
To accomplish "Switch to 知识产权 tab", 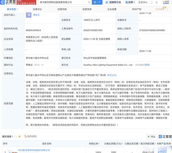I will [x=137, y=9].
